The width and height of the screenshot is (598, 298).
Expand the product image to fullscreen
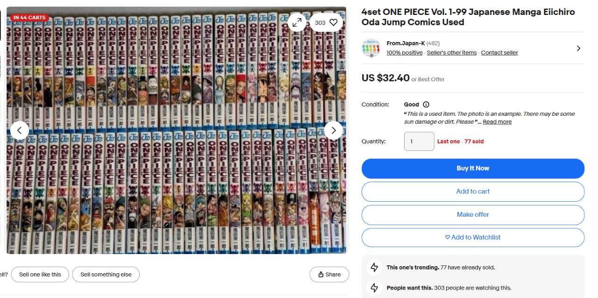pyautogui.click(x=297, y=22)
